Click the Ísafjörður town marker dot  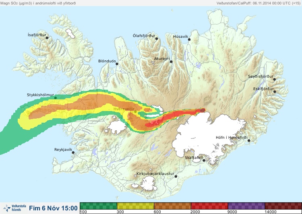coord(47,38)
